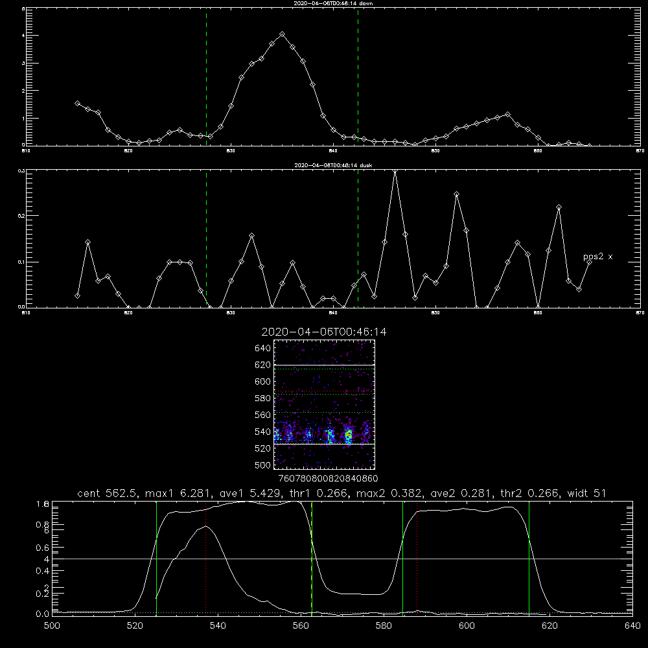Click the lower white horizontal line in heatmap
Screen dimensions: 648x648
pos(324,444)
